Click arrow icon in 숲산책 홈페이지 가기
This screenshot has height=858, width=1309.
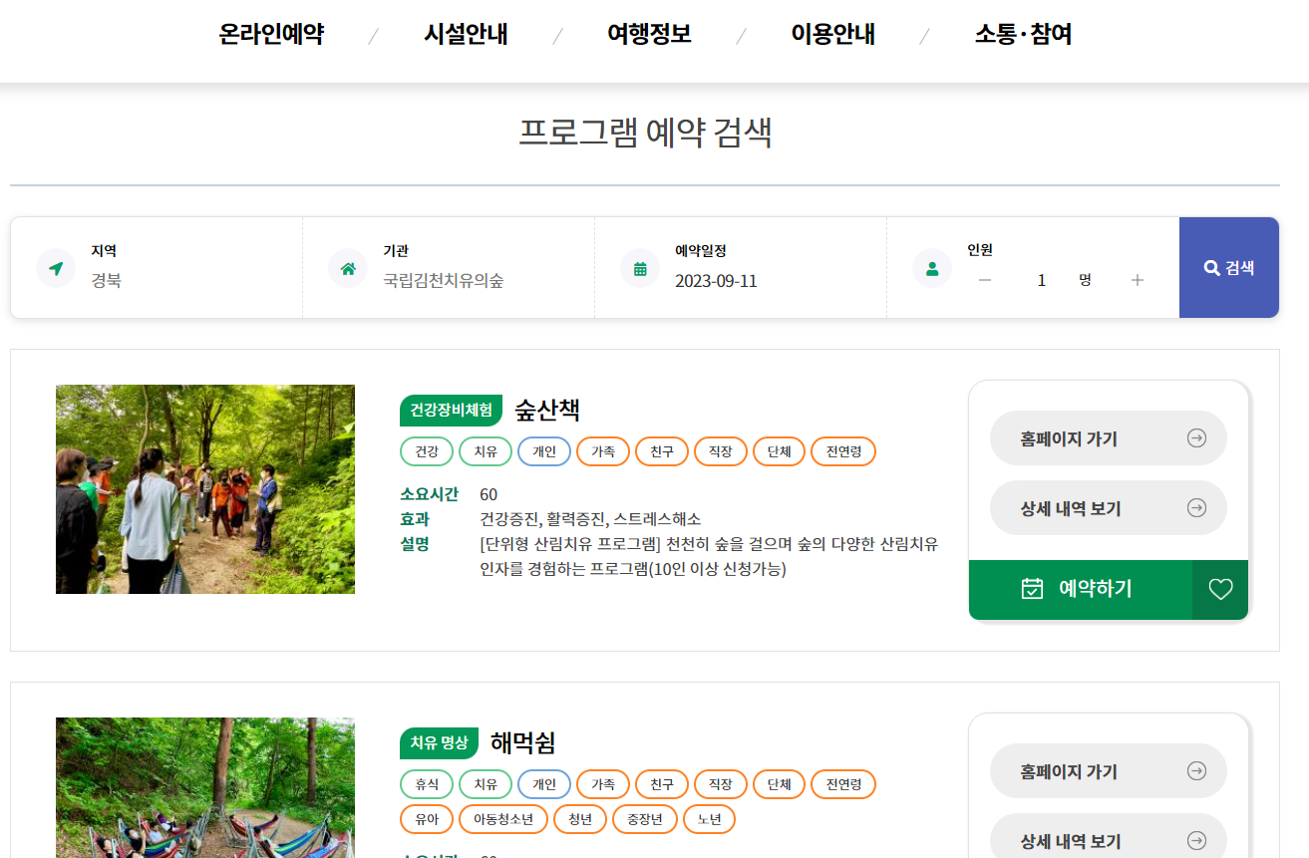point(1196,438)
